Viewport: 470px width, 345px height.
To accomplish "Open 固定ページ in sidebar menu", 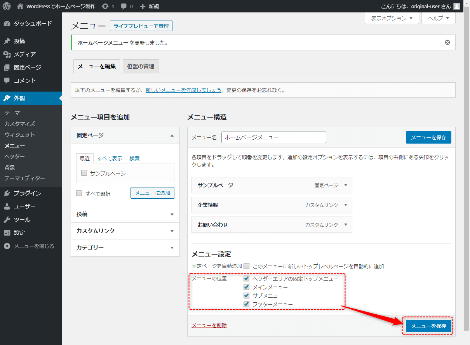I will click(x=31, y=68).
